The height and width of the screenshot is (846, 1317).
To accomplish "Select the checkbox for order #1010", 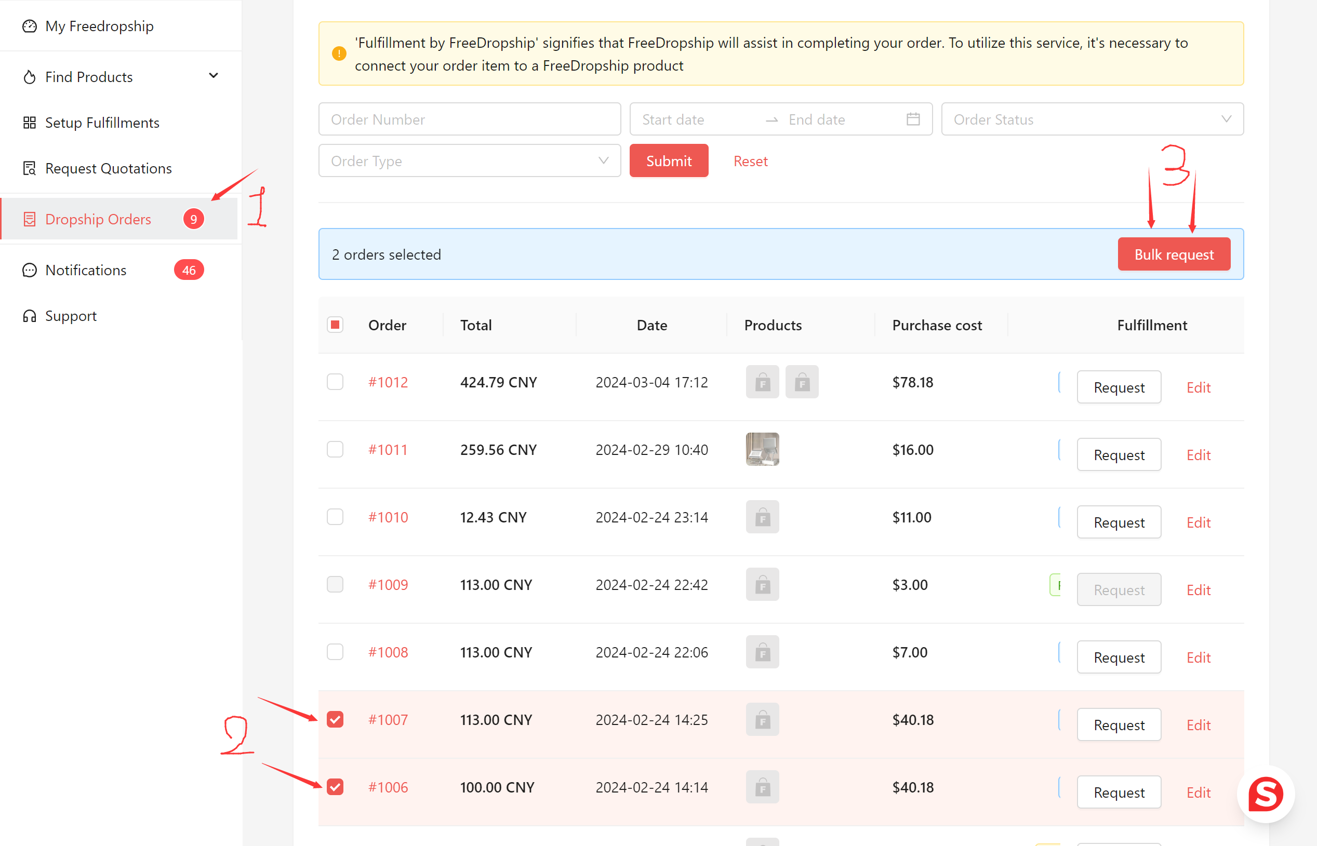I will (335, 517).
